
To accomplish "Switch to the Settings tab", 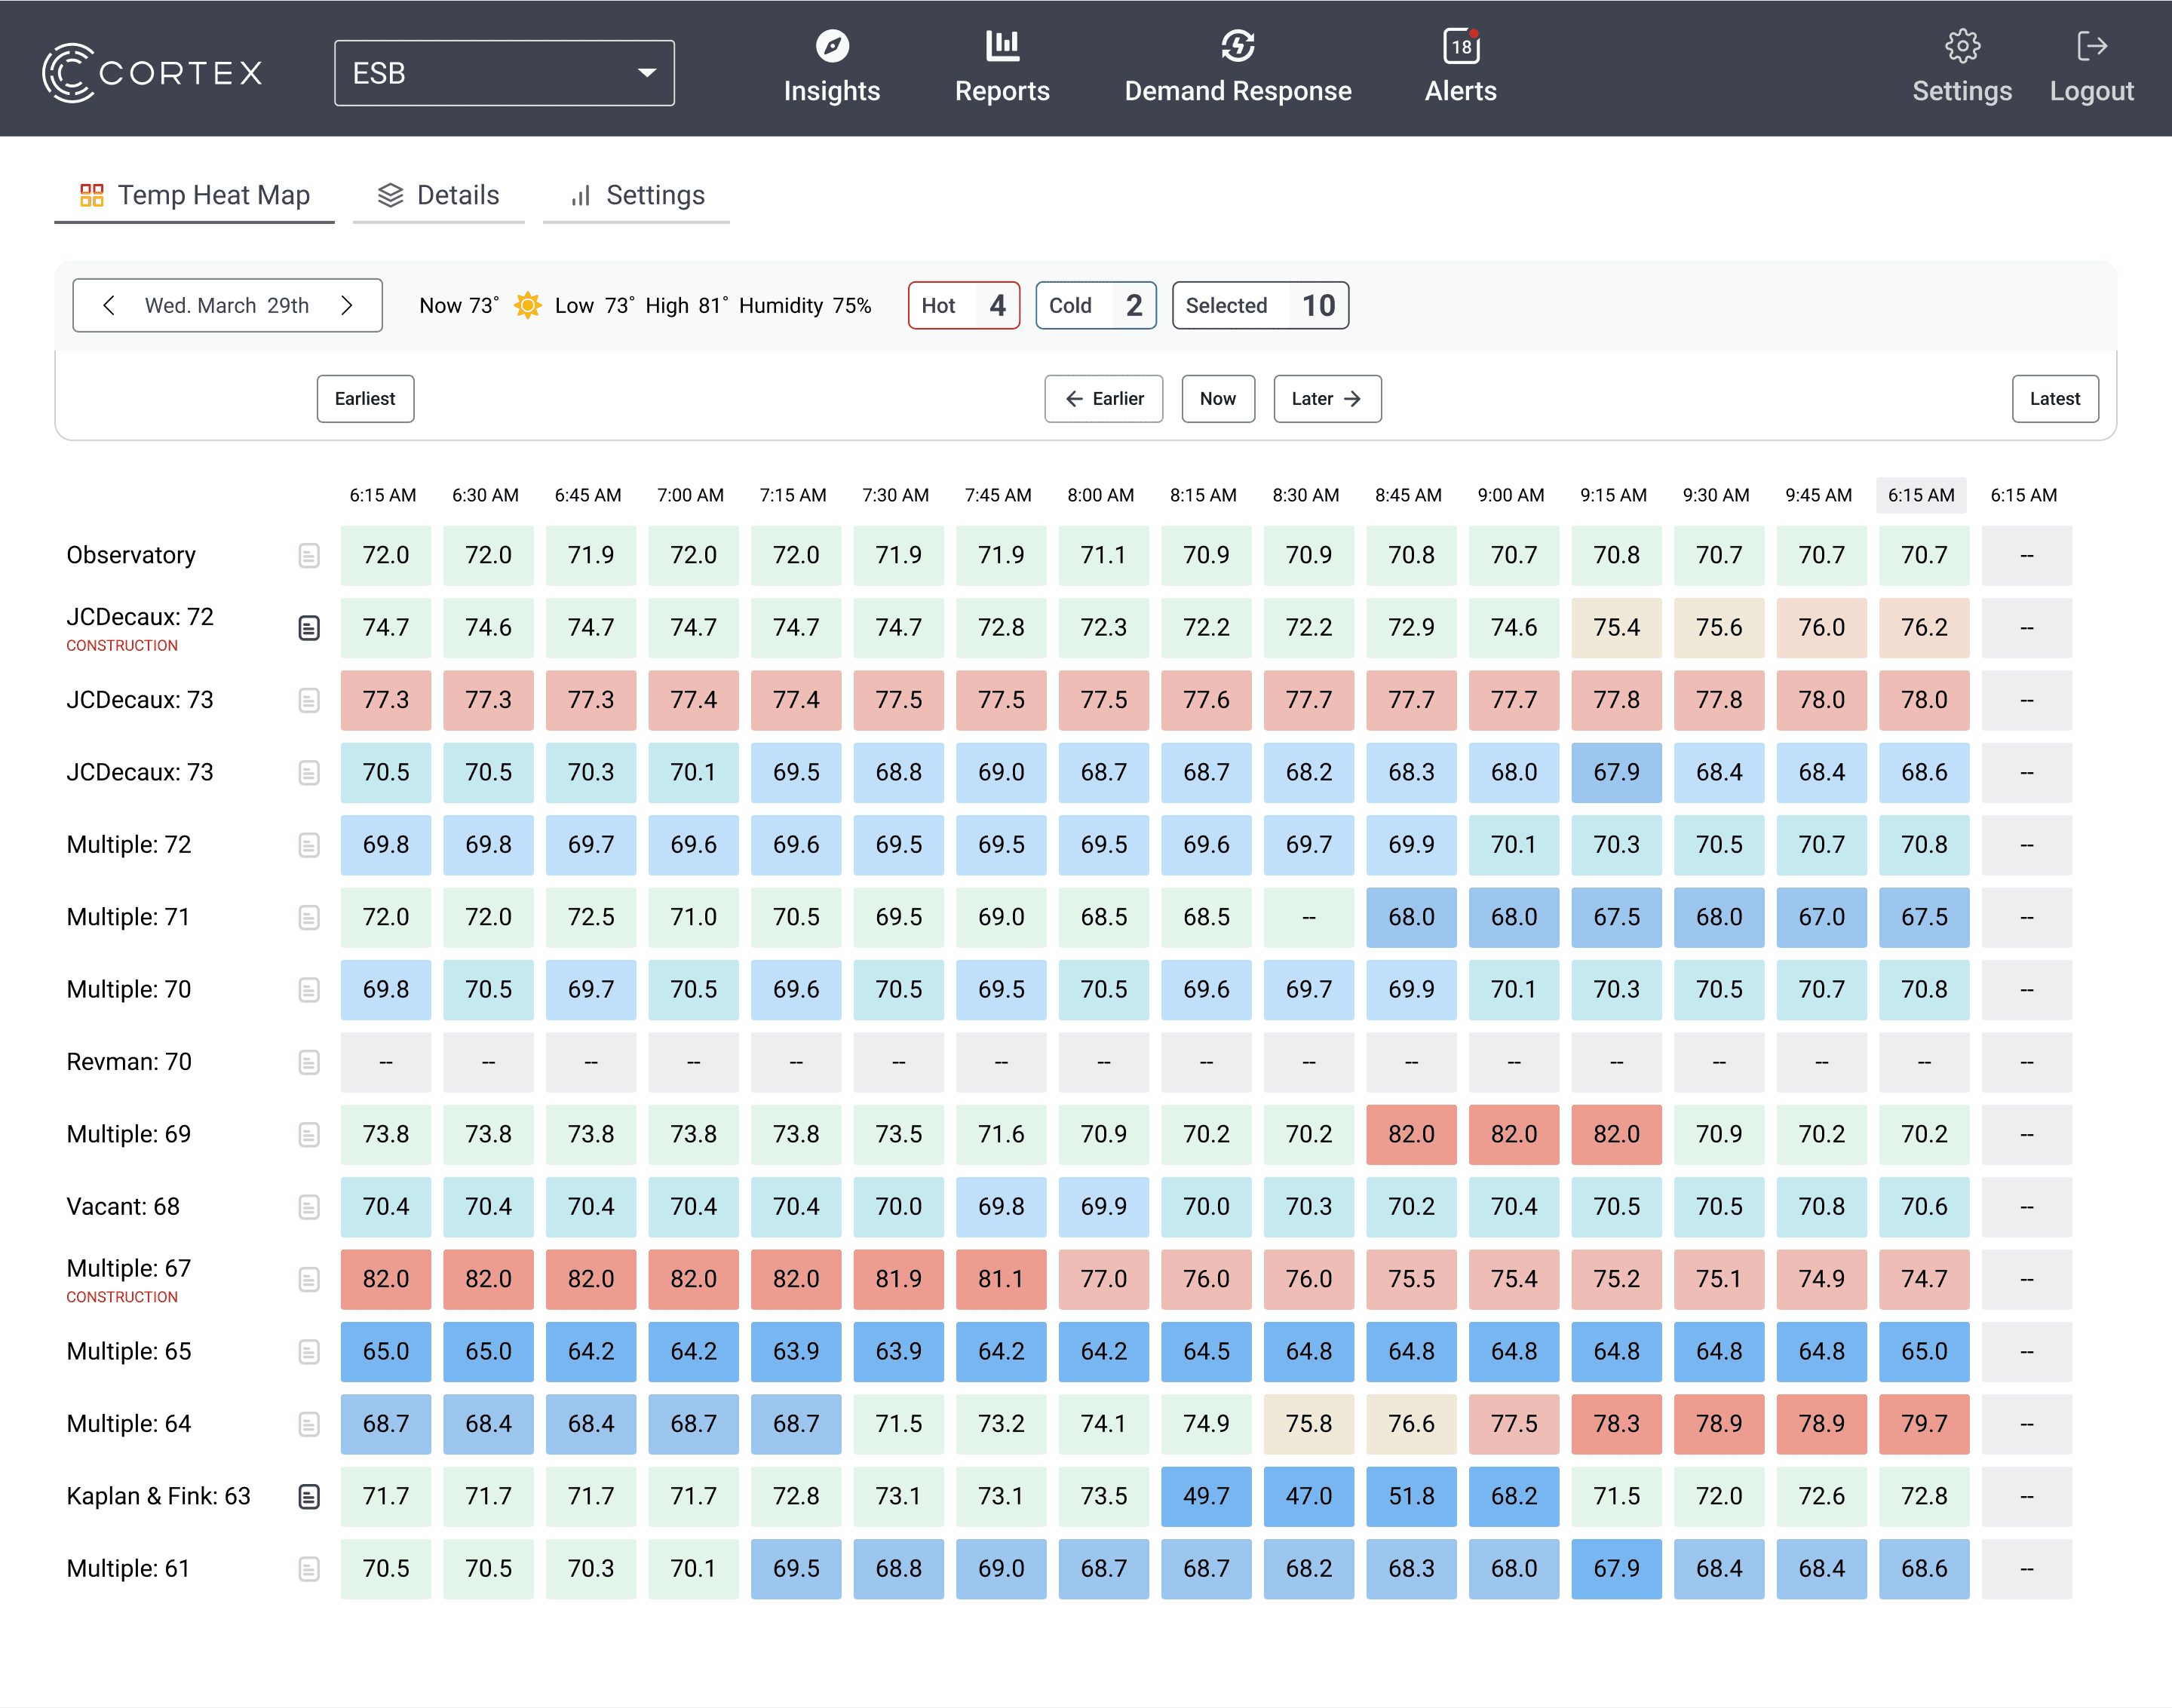I will click(x=636, y=195).
